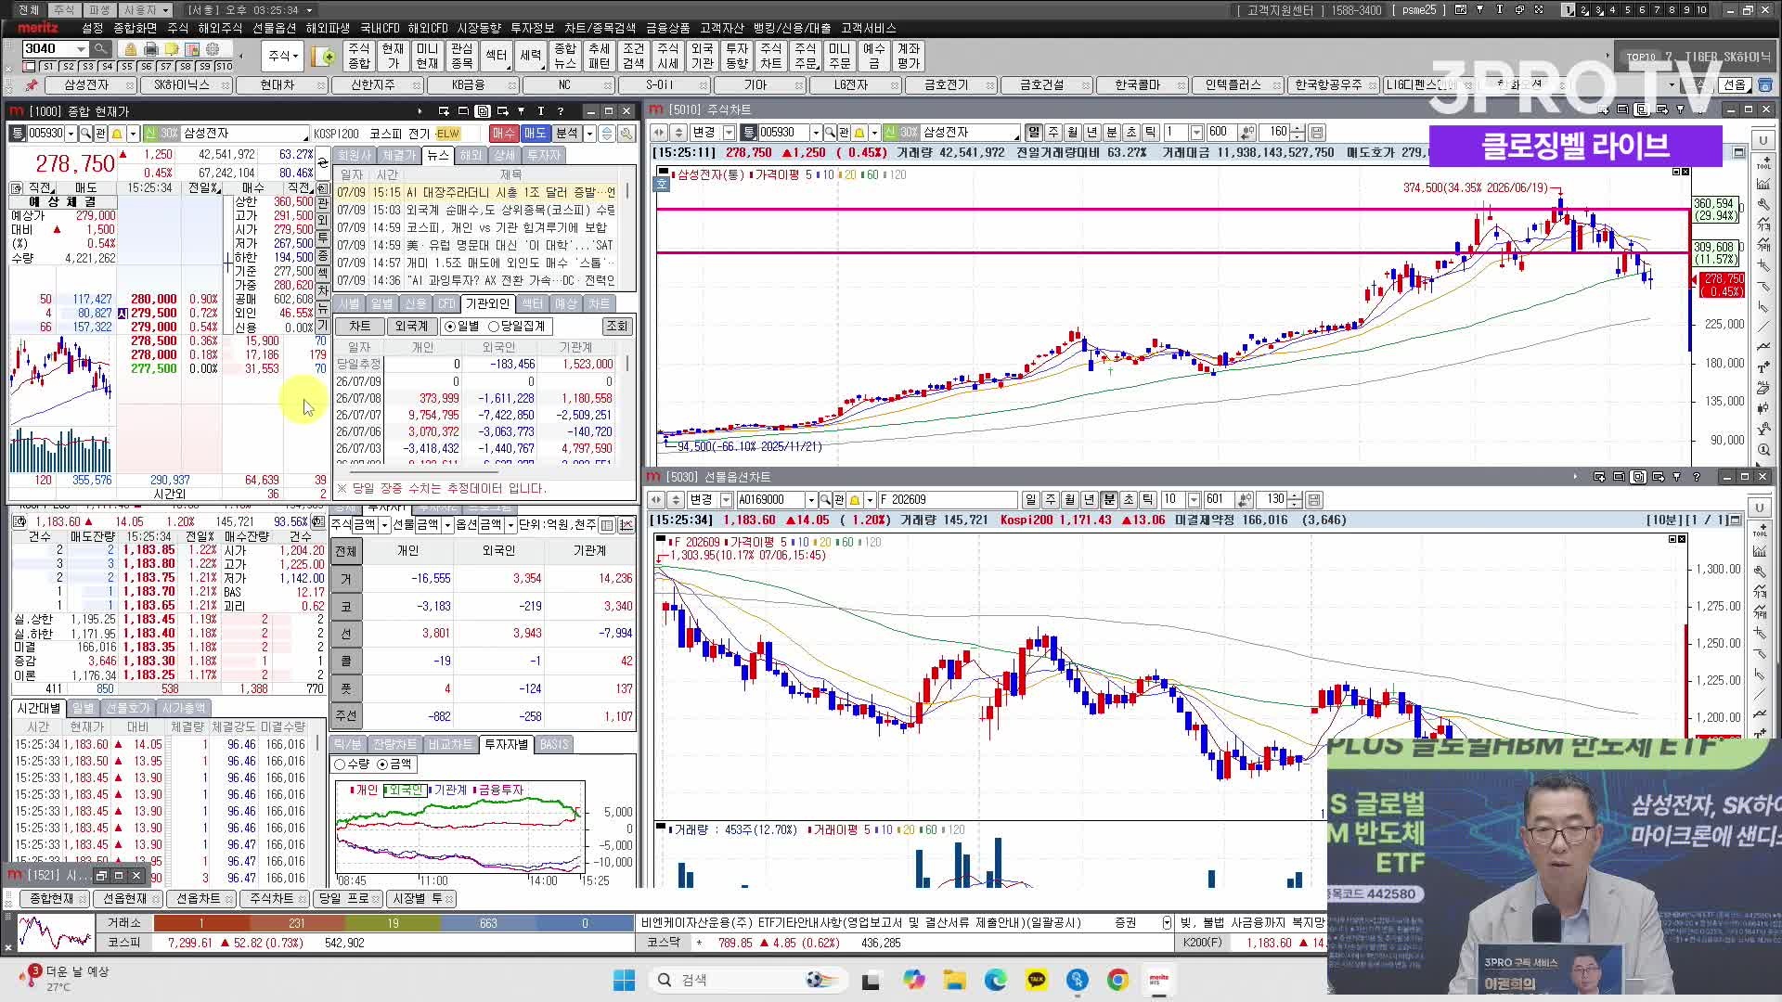Open File Explorer from the taskbar

point(954,980)
